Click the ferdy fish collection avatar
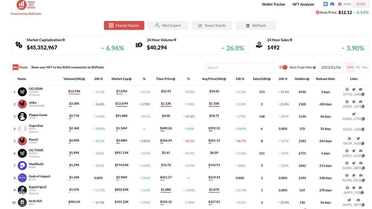372x209 pixels. [22, 203]
